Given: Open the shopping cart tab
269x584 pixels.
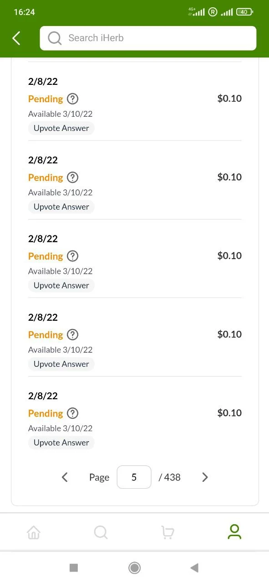Looking at the screenshot, I should pyautogui.click(x=167, y=532).
